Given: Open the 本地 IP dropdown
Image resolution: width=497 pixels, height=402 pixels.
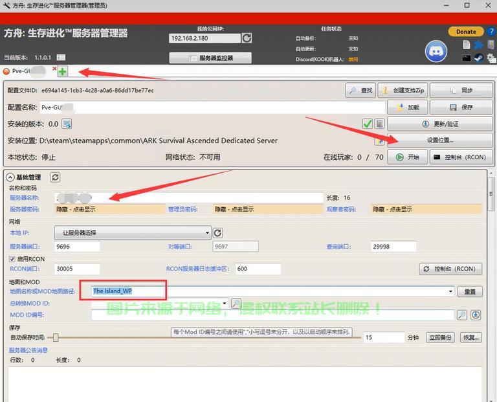Looking at the screenshot, I should [133, 232].
